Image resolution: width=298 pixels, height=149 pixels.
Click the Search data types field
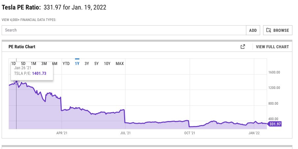coord(124,30)
